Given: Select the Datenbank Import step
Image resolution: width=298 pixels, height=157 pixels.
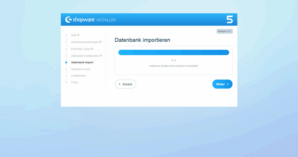Looking at the screenshot, I should 82,63.
